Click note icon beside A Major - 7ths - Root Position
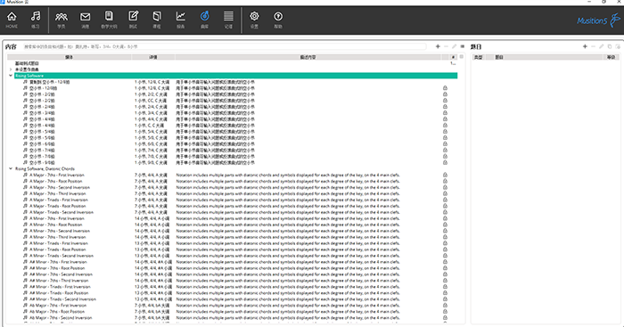 25,181
